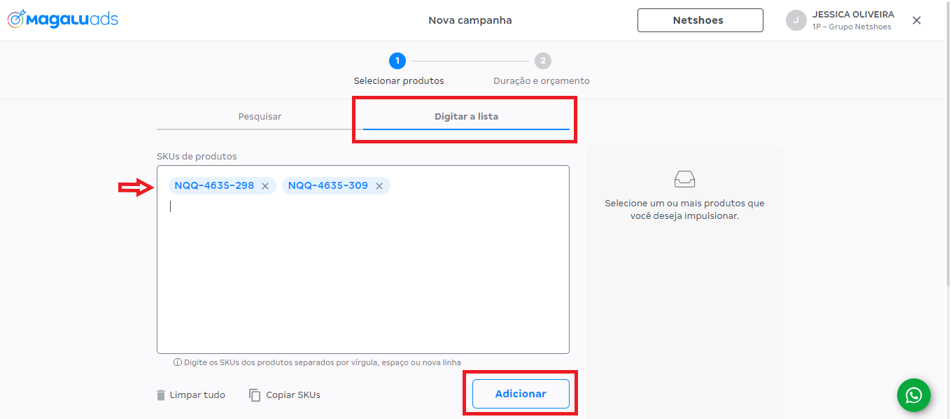Remove the NQQ-4635-298 SKU chip
Image resolution: width=951 pixels, height=419 pixels.
(265, 186)
